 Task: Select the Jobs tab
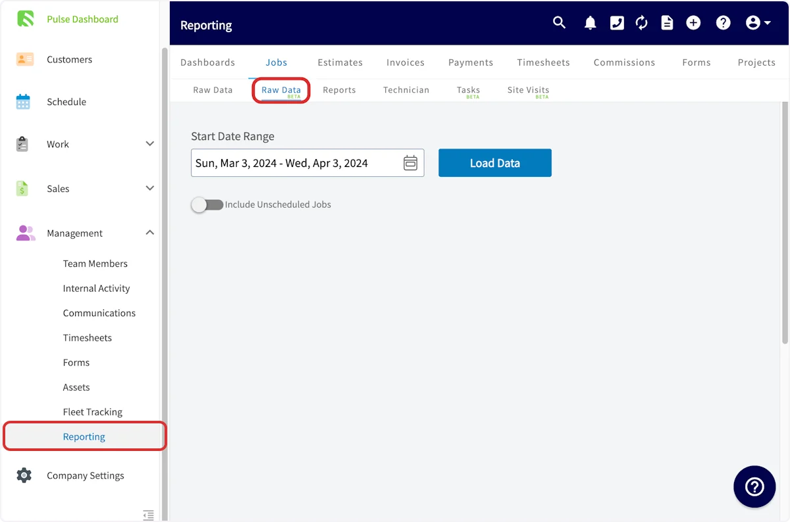[276, 62]
